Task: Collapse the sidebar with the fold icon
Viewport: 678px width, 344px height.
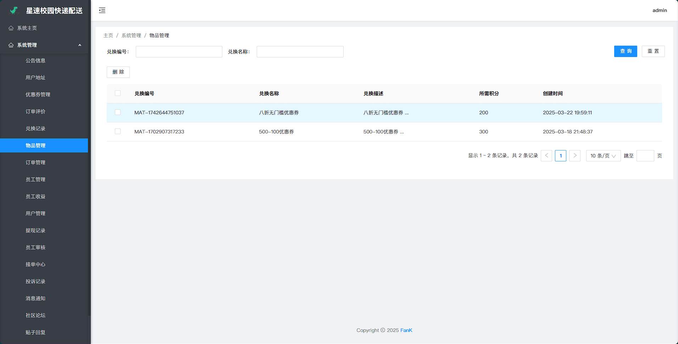Action: pyautogui.click(x=102, y=10)
